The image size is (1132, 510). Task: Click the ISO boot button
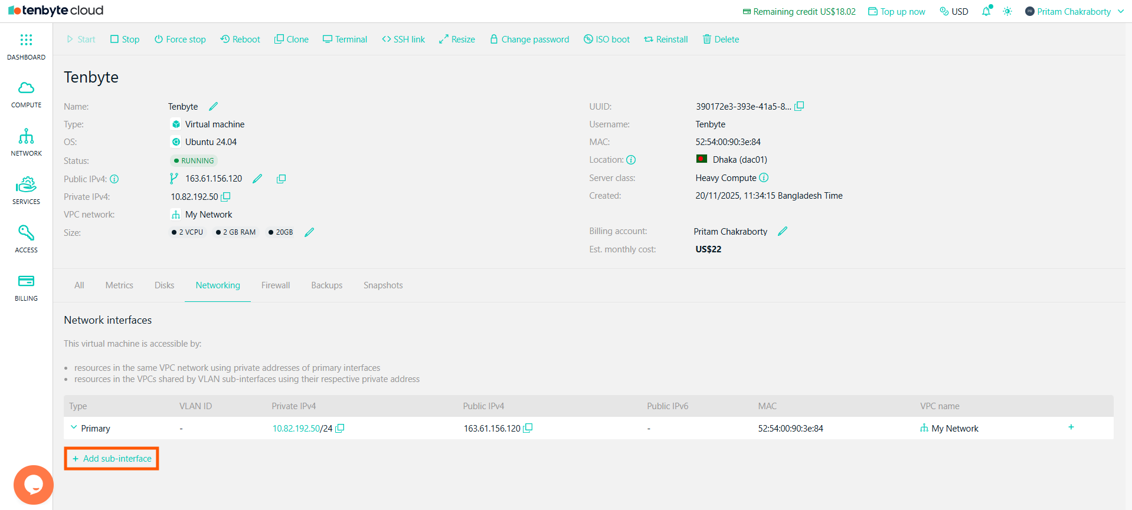607,39
